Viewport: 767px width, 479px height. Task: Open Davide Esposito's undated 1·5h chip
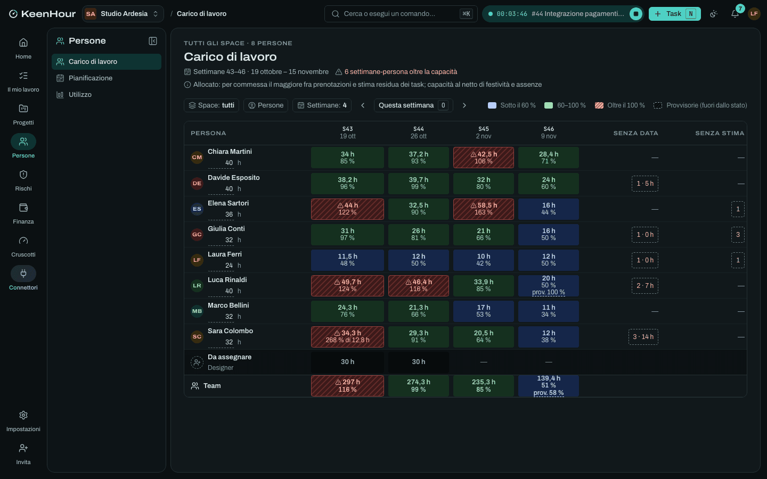[645, 184]
